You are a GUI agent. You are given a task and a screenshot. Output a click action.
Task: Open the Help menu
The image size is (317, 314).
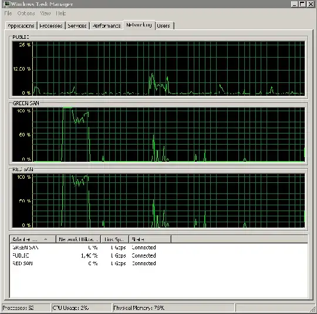(x=60, y=14)
